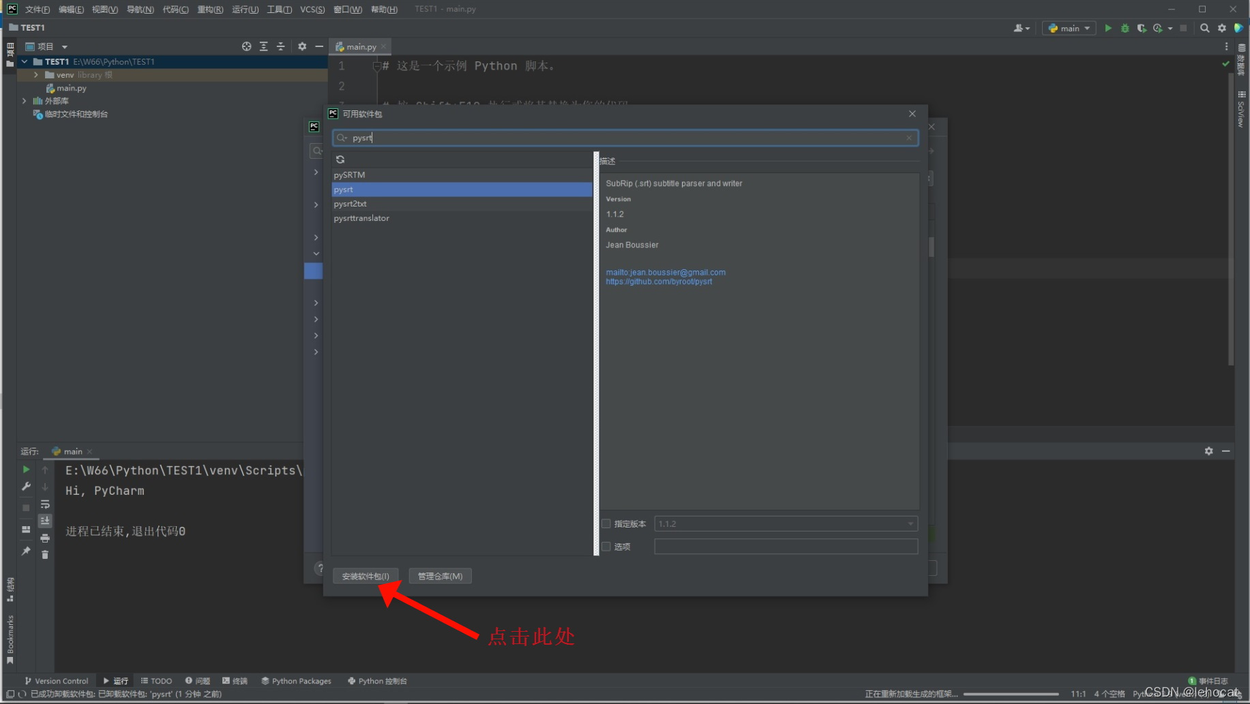Open the Python 控制台 tool tab
1250x704 pixels.
point(377,681)
